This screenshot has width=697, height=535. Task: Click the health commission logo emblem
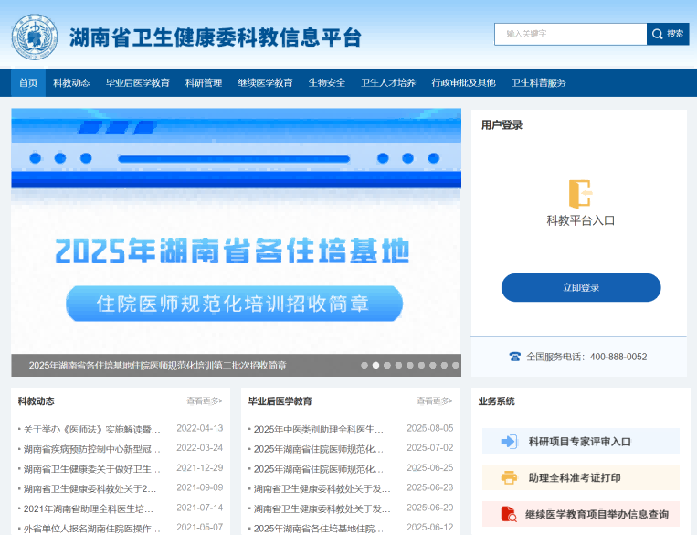(34, 37)
